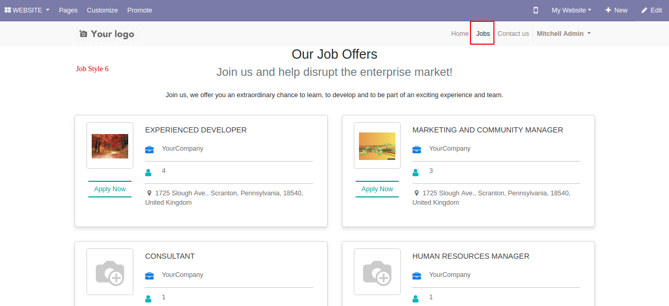The height and width of the screenshot is (306, 669).
Task: Click map pin icon in Experienced Developer card
Action: click(x=150, y=193)
